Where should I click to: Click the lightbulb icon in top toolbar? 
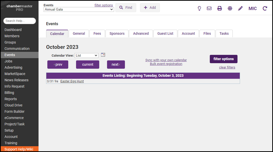click(x=199, y=8)
